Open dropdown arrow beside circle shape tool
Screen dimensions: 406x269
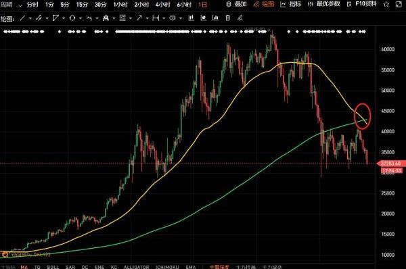click(x=81, y=18)
